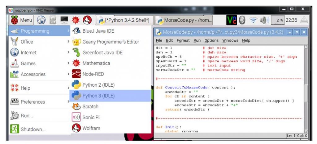Open the Wi-Fi network tray icon
The height and width of the screenshot is (144, 317).
(x=253, y=20)
